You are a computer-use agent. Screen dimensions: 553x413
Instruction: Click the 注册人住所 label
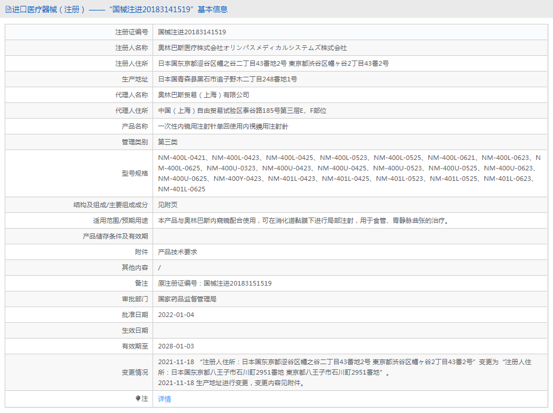132,63
